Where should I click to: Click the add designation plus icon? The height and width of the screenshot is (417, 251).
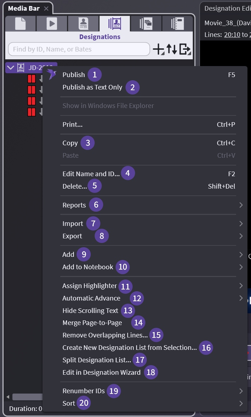(158, 49)
